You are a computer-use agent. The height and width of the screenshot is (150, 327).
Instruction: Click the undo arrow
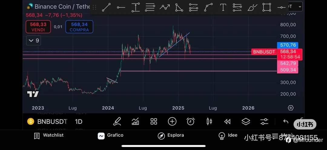click(286, 121)
